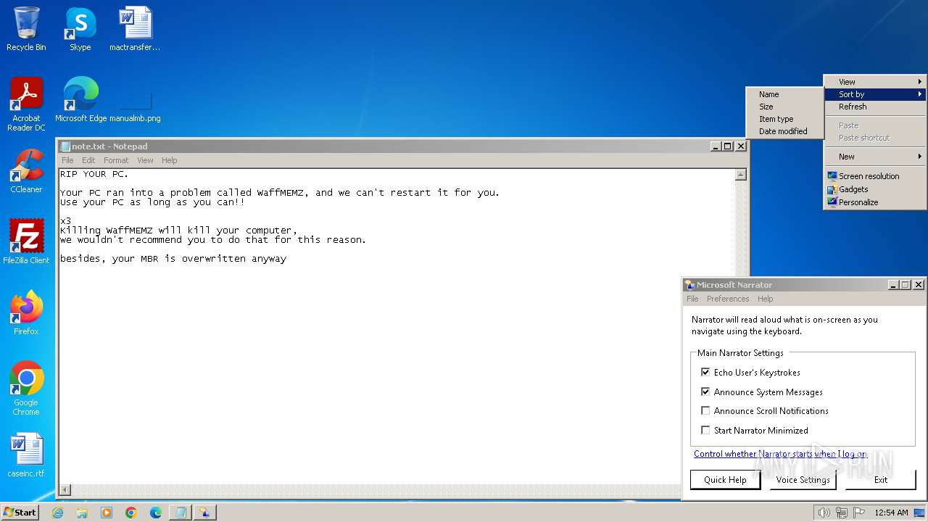Click Notepad vertical scrollbar up arrow
This screenshot has width=928, height=522.
coord(740,175)
